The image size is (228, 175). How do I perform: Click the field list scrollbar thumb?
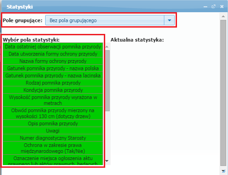pyautogui.click(x=107, y=81)
